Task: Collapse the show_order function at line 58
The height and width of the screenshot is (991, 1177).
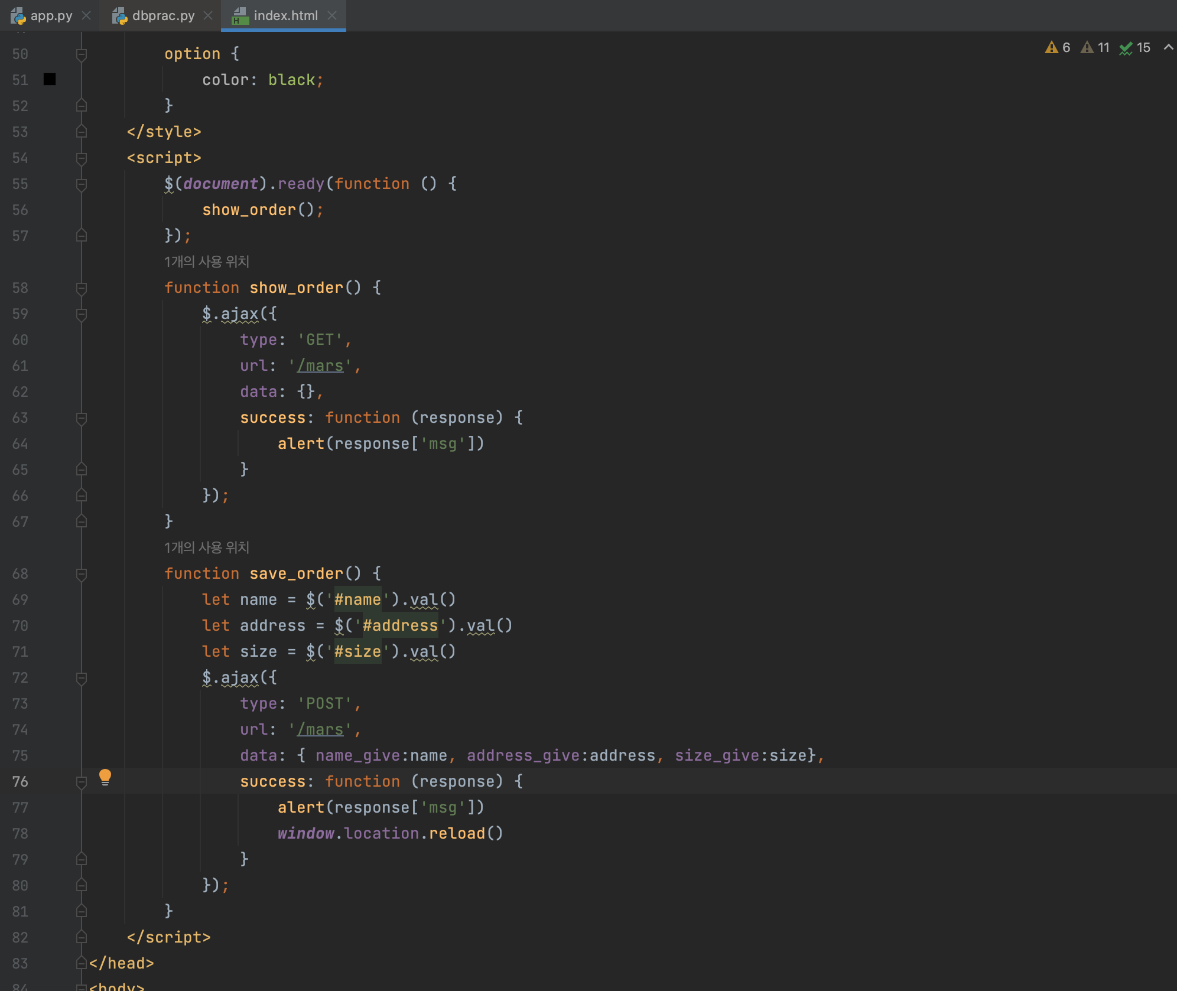Action: point(82,288)
